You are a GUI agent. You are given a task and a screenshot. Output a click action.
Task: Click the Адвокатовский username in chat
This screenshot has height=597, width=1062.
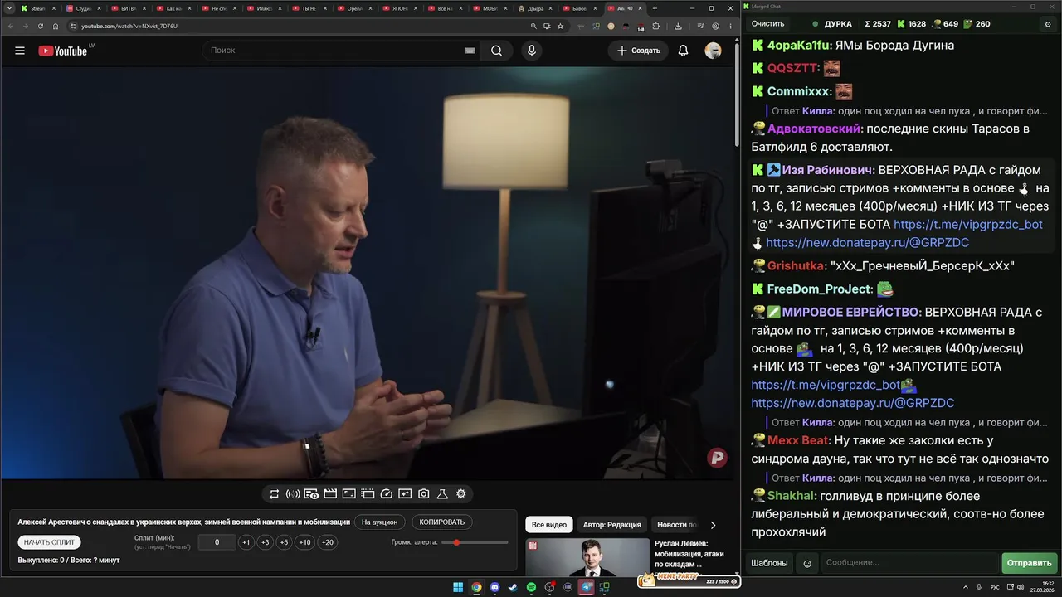(815, 129)
